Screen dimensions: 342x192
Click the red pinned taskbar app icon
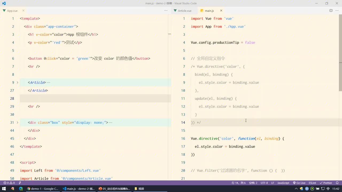coord(12,189)
